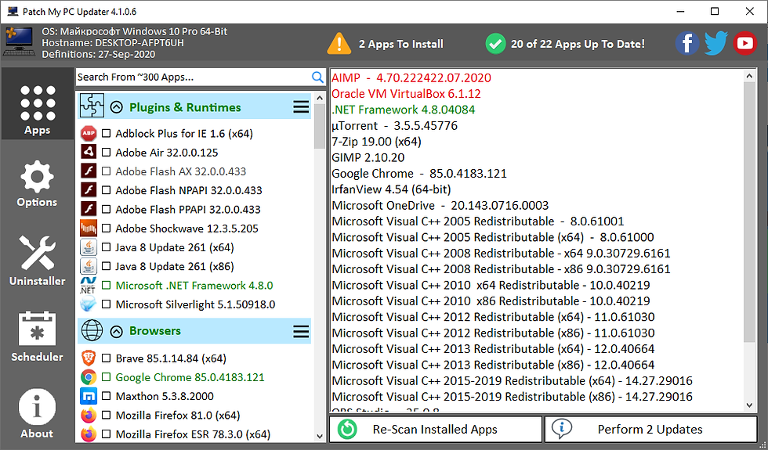Click the Adobe Flash PPAPI icon

click(x=89, y=209)
